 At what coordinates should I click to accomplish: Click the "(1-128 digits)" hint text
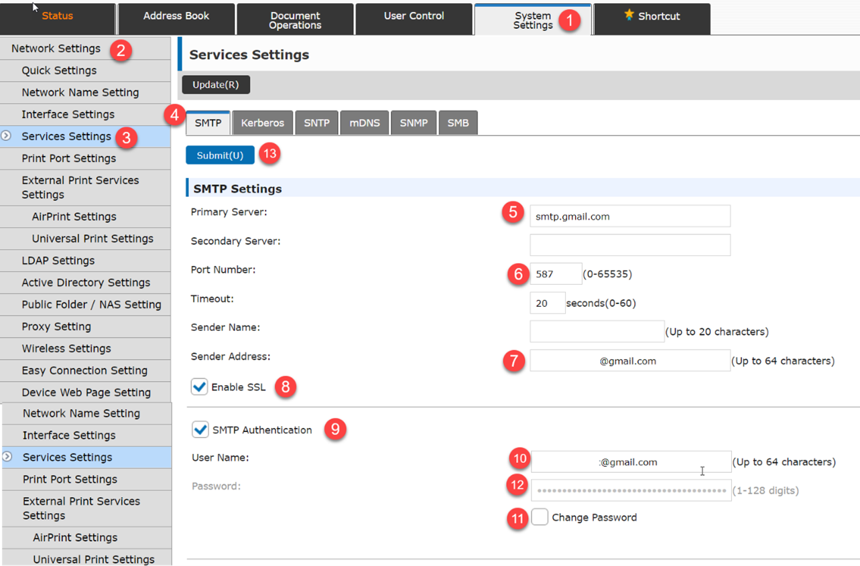tap(765, 490)
